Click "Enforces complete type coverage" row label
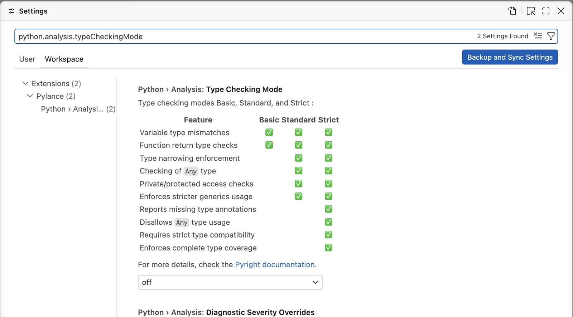Viewport: 573px width, 317px height. [x=198, y=248]
